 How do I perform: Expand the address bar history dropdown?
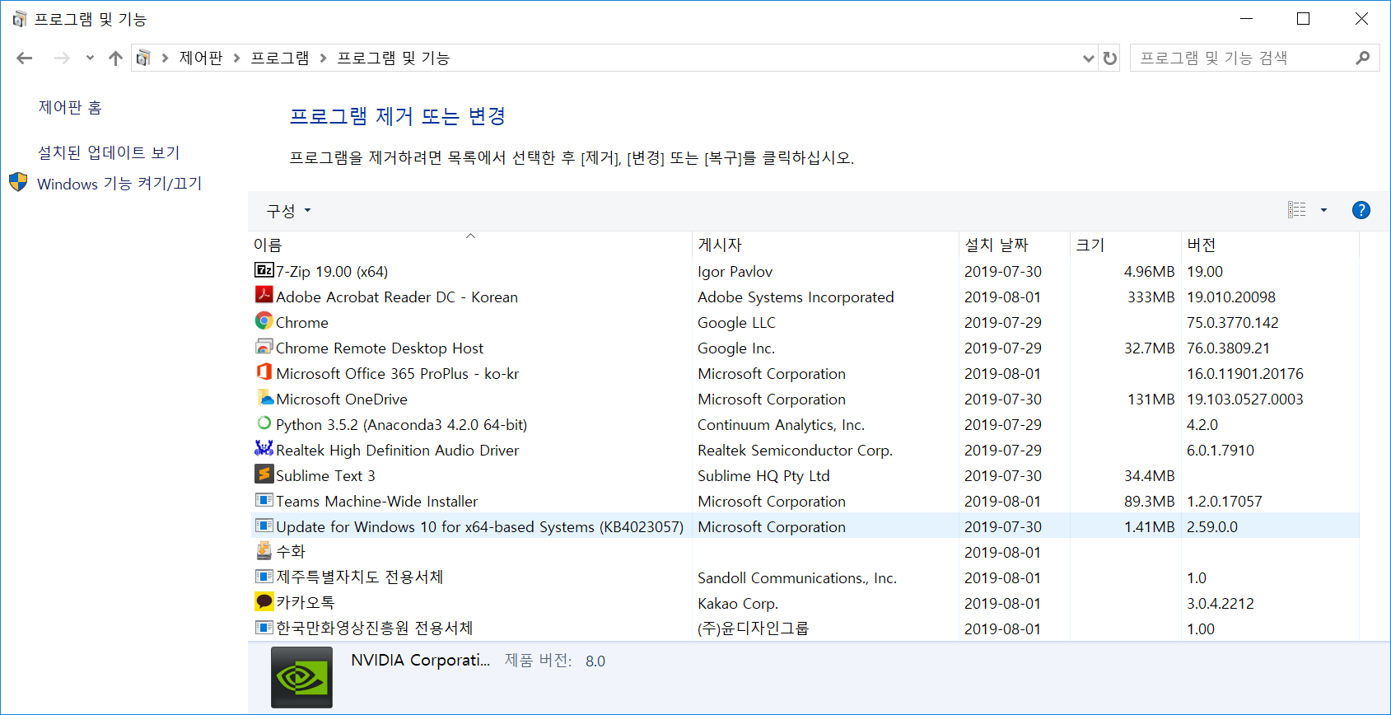[1089, 58]
